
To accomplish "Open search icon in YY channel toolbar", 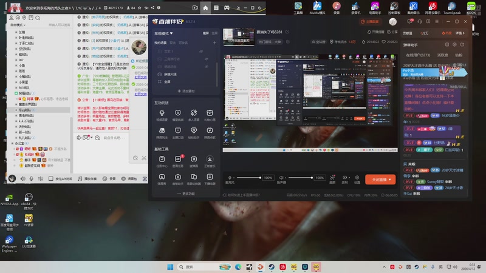I will 38,18.
